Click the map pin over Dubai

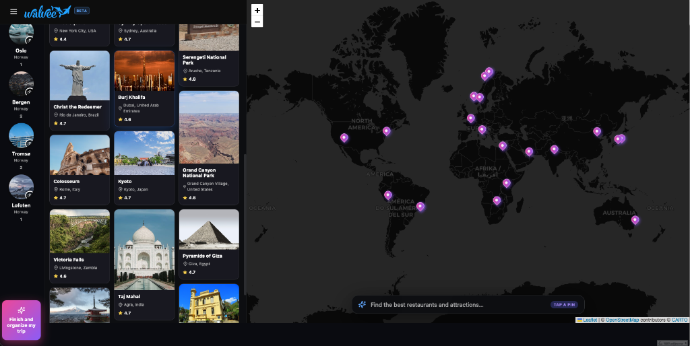click(x=529, y=151)
